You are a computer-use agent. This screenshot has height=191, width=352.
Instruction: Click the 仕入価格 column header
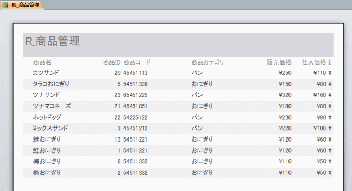[x=314, y=62]
